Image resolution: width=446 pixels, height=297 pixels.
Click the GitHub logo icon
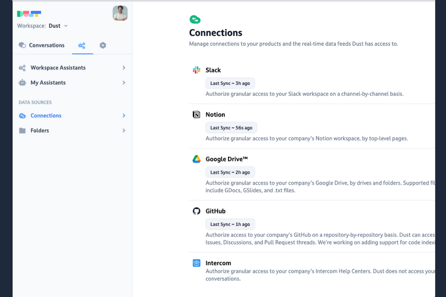[x=197, y=211]
